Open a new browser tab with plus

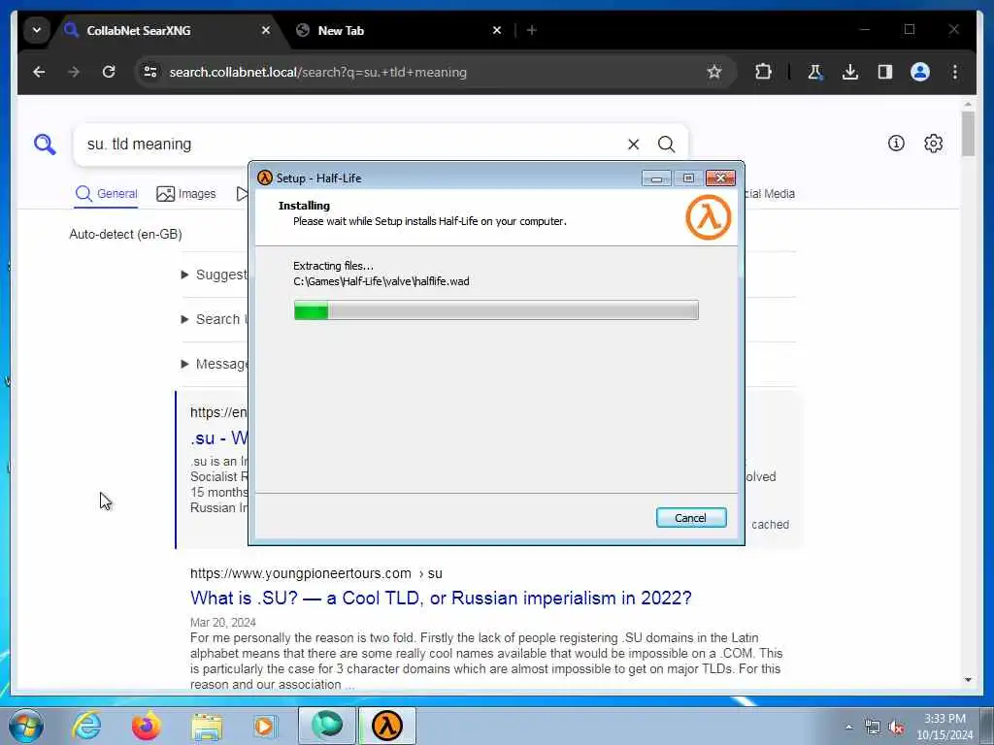(532, 30)
